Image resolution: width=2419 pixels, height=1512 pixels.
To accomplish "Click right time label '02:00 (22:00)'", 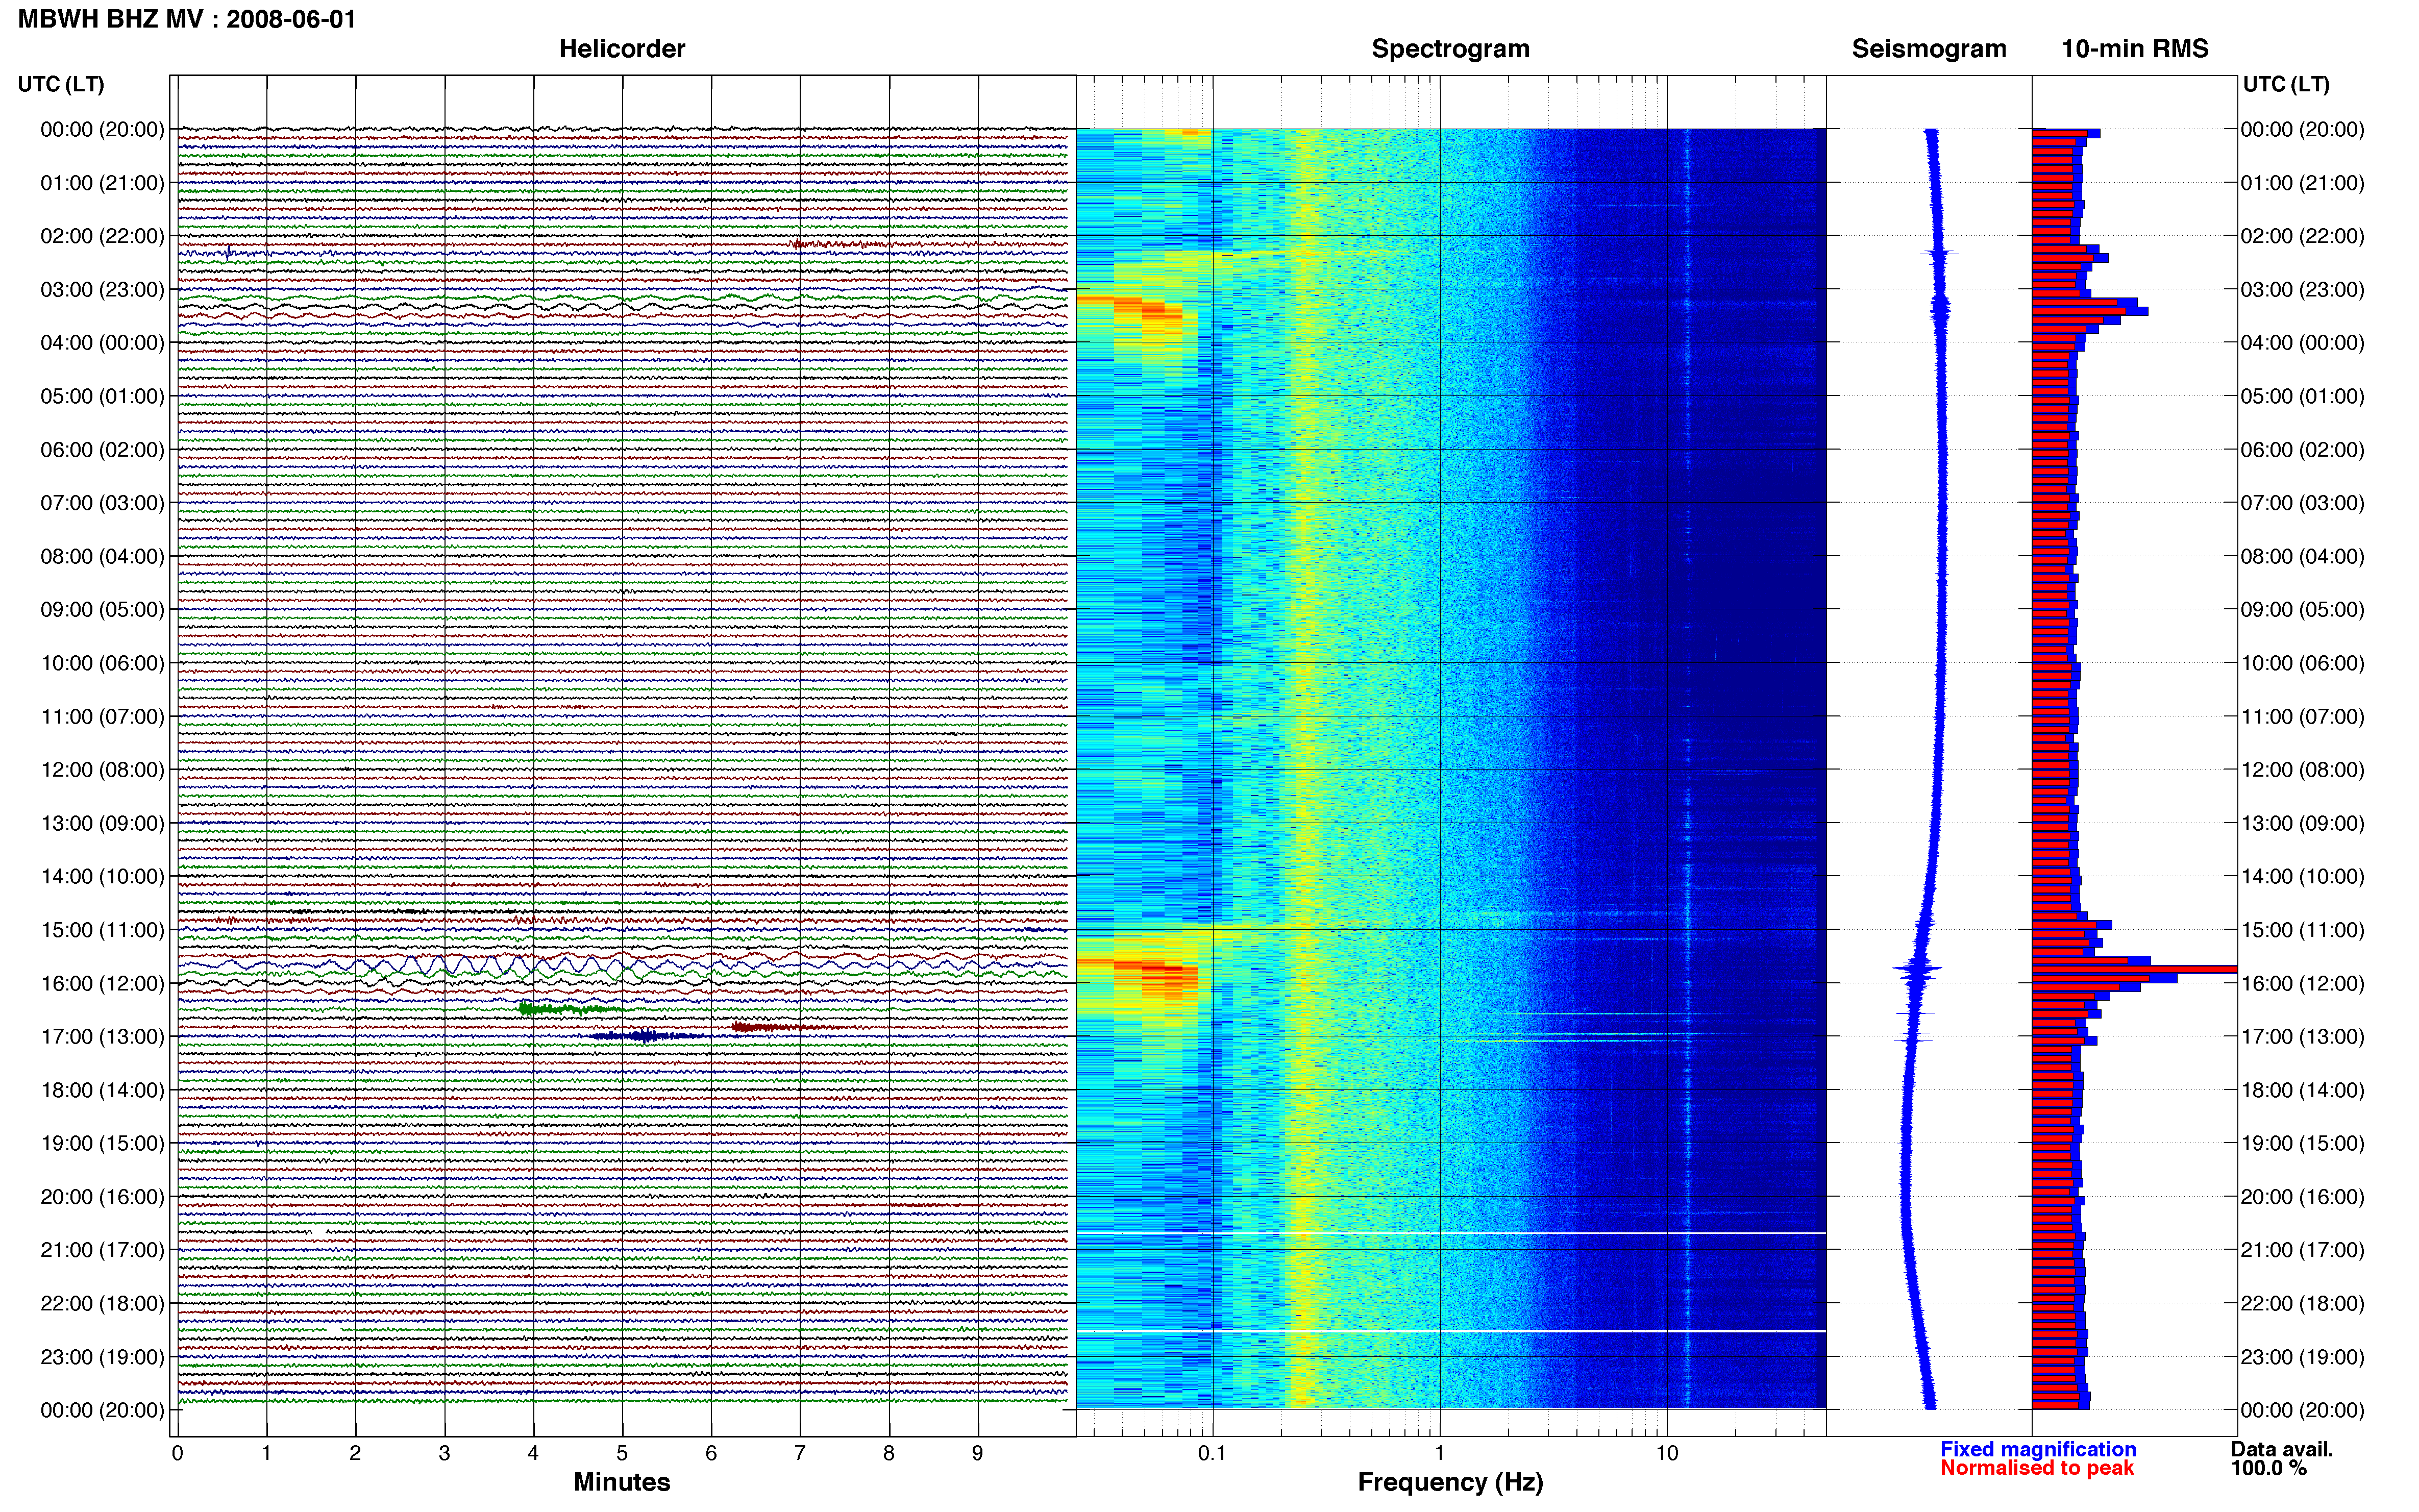I will pyautogui.click(x=2302, y=236).
